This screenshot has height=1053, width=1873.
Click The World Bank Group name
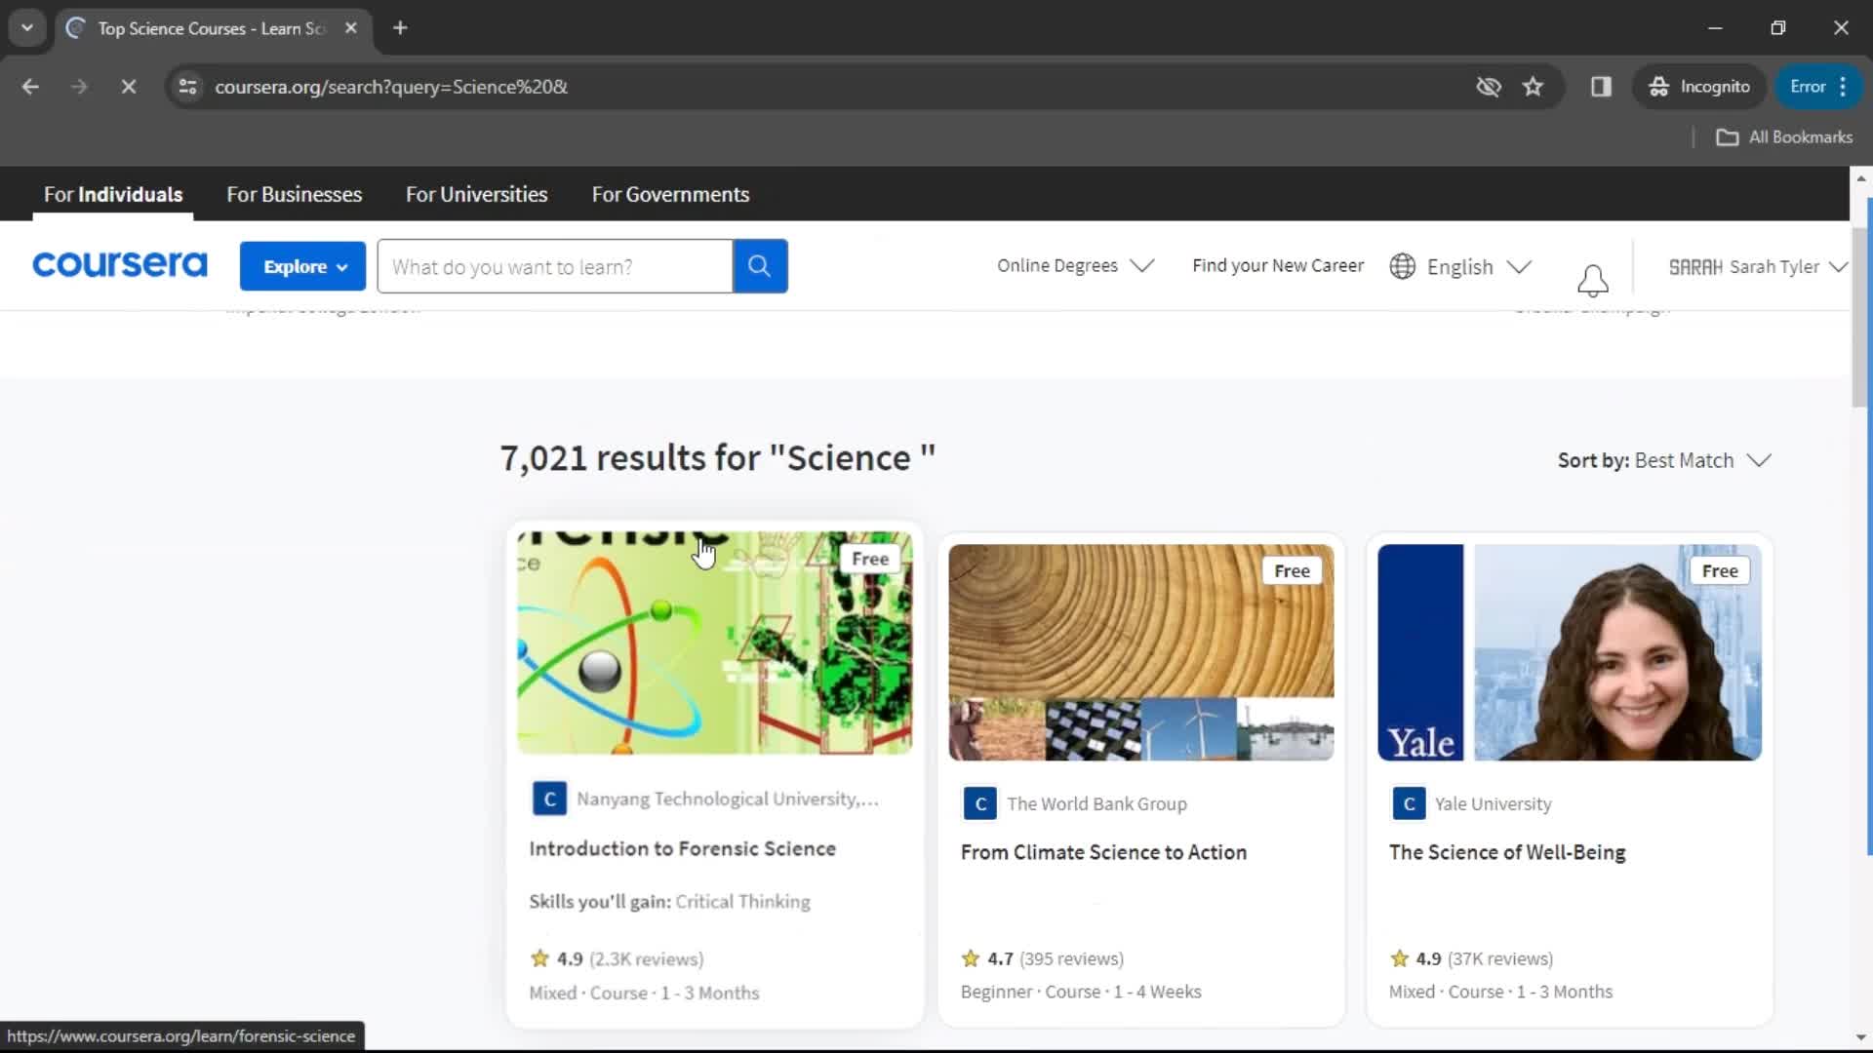click(x=1096, y=803)
